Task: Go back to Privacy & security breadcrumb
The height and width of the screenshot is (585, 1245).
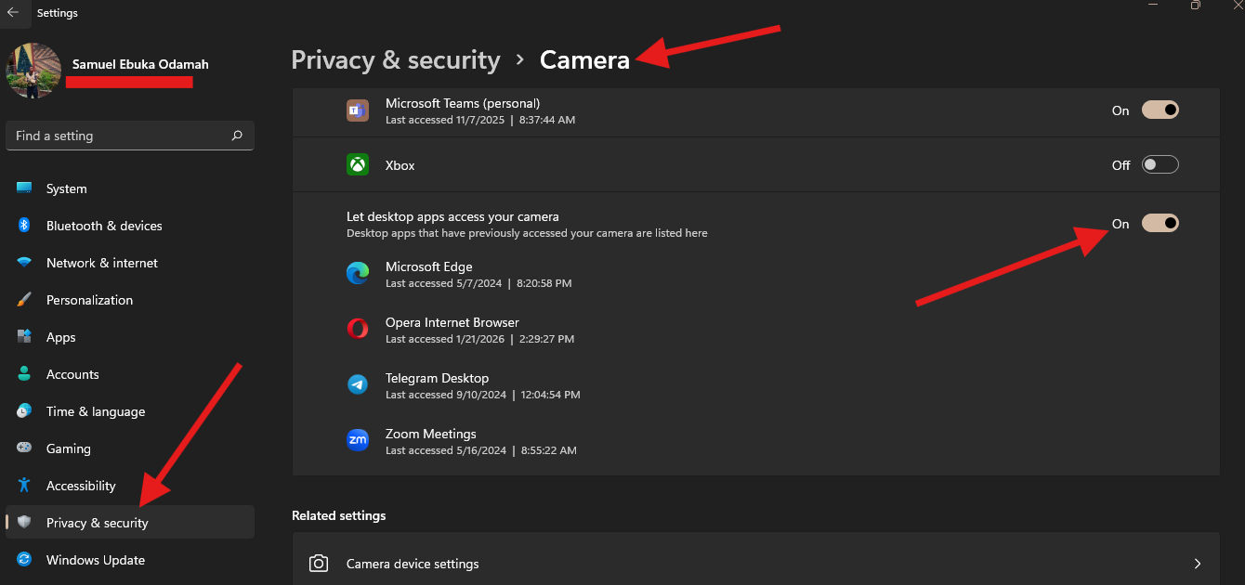Action: pyautogui.click(x=396, y=60)
